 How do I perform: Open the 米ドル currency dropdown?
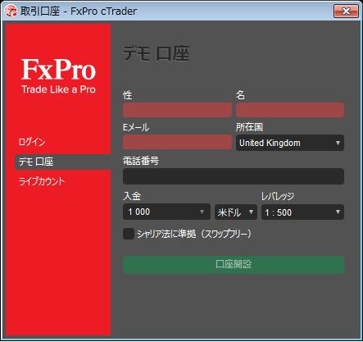(236, 212)
